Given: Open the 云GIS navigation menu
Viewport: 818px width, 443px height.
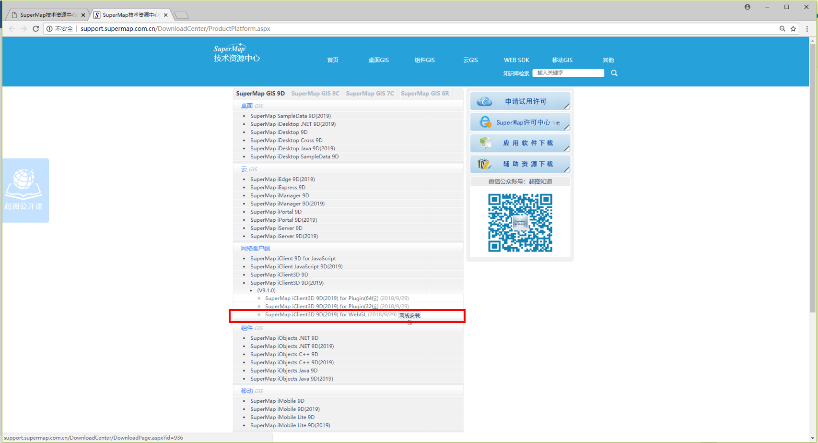Looking at the screenshot, I should [470, 60].
